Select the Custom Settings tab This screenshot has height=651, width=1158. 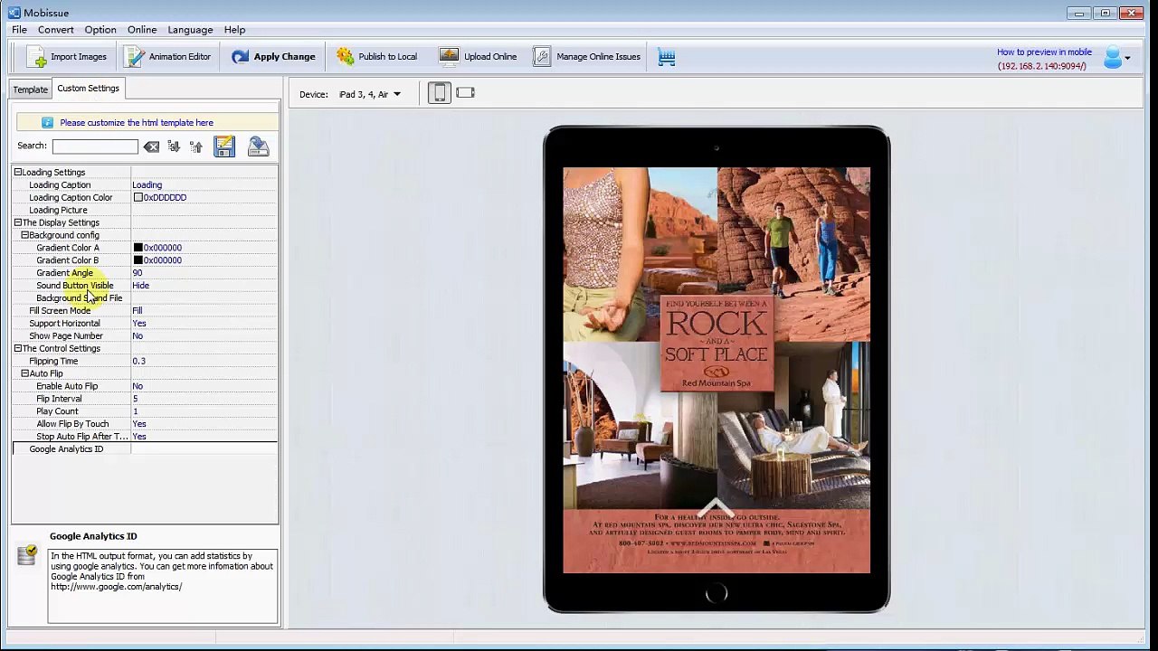(x=88, y=88)
